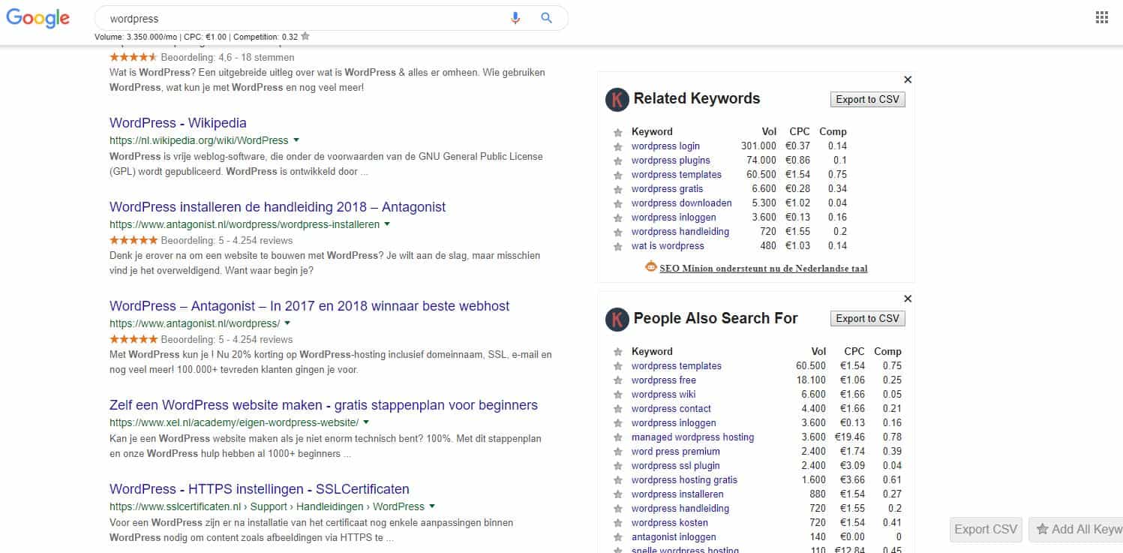Image resolution: width=1123 pixels, height=553 pixels.
Task: Open 'SEO Minion ondersteunt nu de Nederlandse taal' link
Action: point(764,268)
